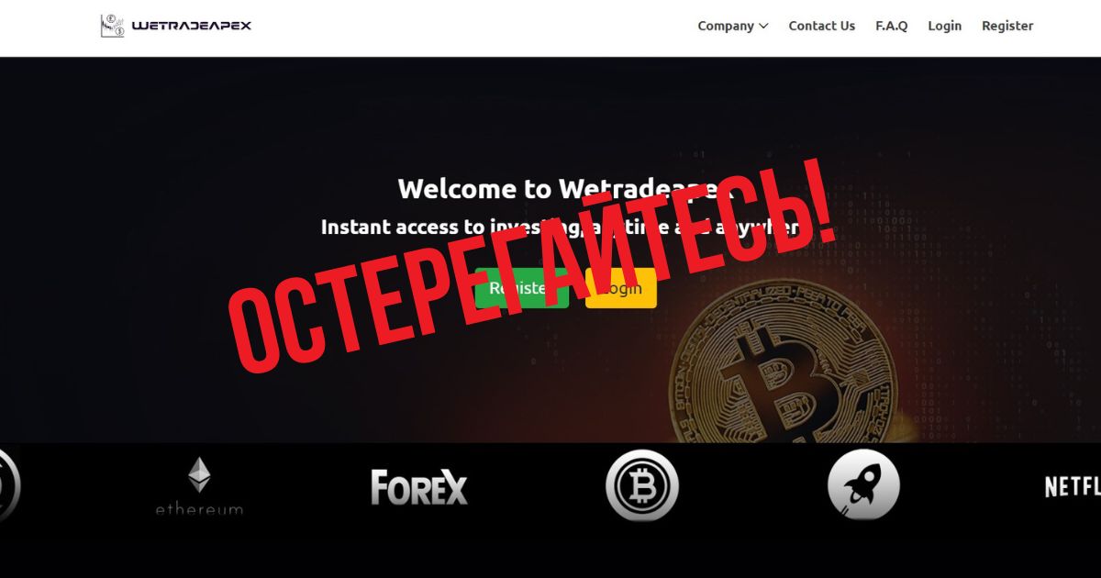Screen dimensions: 1101x578
Task: Click the yellow Login button
Action: (621, 288)
